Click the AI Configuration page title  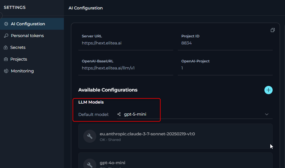point(85,8)
